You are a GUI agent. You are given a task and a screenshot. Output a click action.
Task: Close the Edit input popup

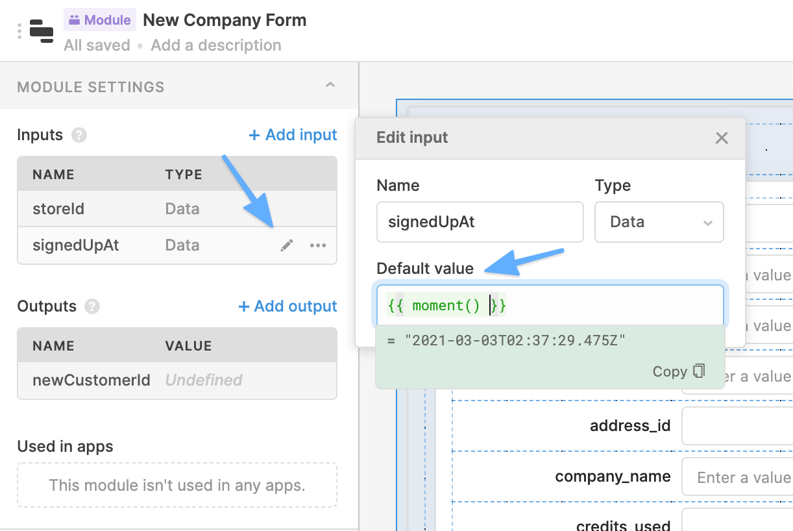[x=722, y=138]
